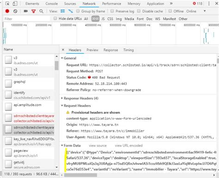Open the Sources tab
Image resolution: width=219 pixels, height=178 pixels.
(70, 4)
